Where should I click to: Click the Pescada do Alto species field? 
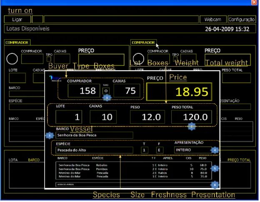coord(95,151)
